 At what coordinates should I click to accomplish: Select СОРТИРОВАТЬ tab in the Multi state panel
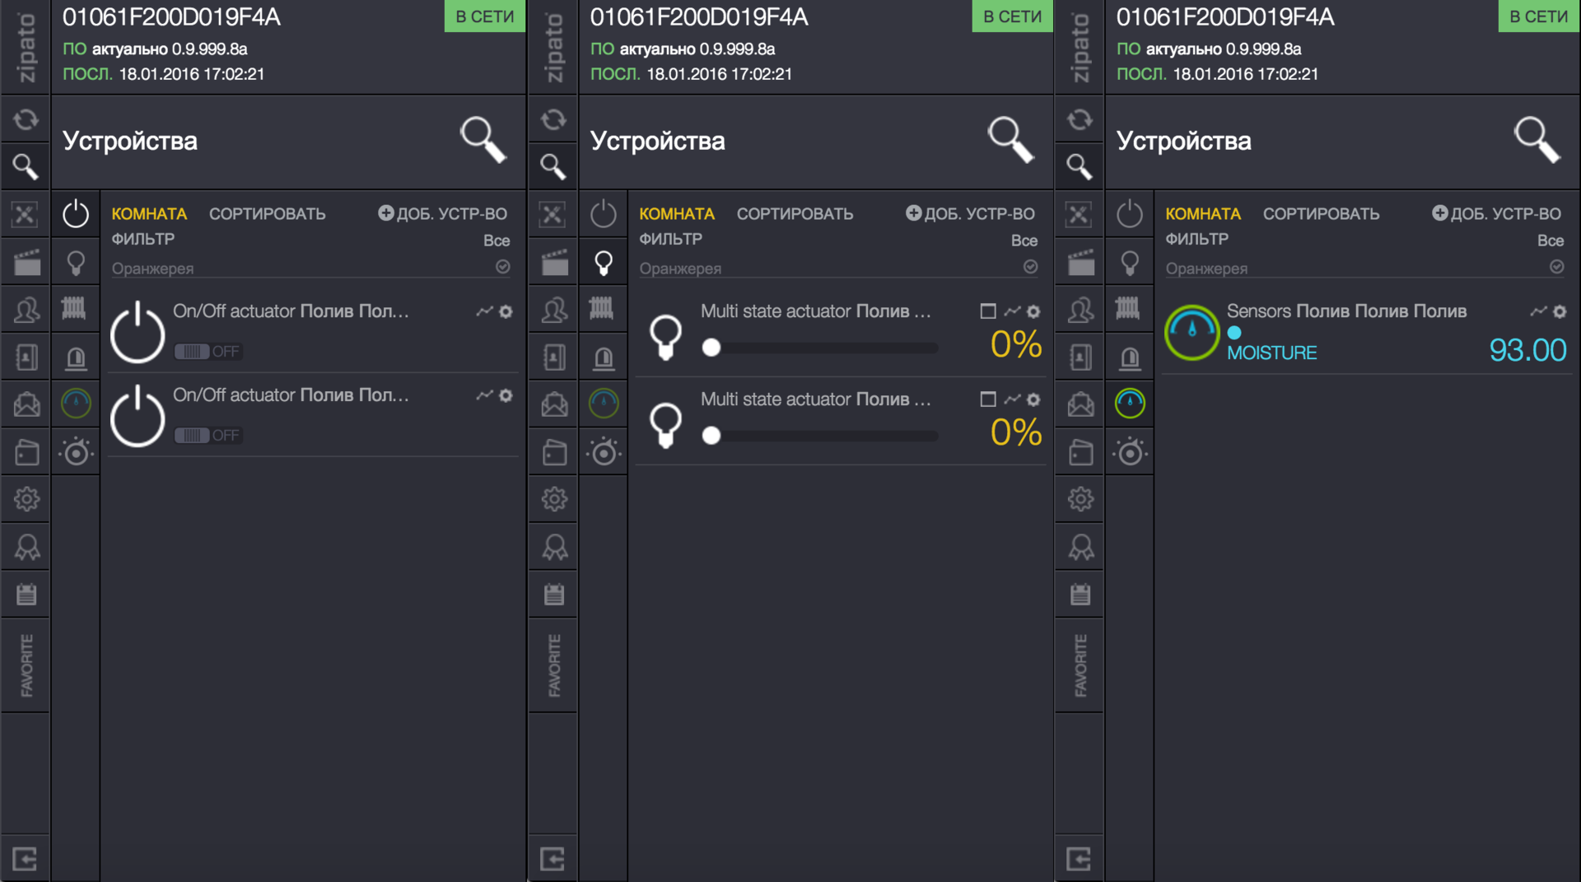[795, 214]
